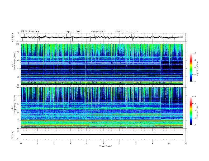This screenshot has height=161, width=209.
Task: Click the "5" tick on ch.1(V) axis
Action: [18, 33]
